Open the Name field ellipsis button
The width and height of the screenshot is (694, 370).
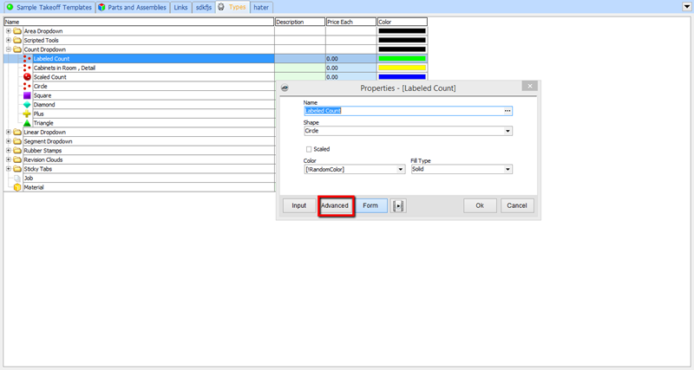pos(507,111)
